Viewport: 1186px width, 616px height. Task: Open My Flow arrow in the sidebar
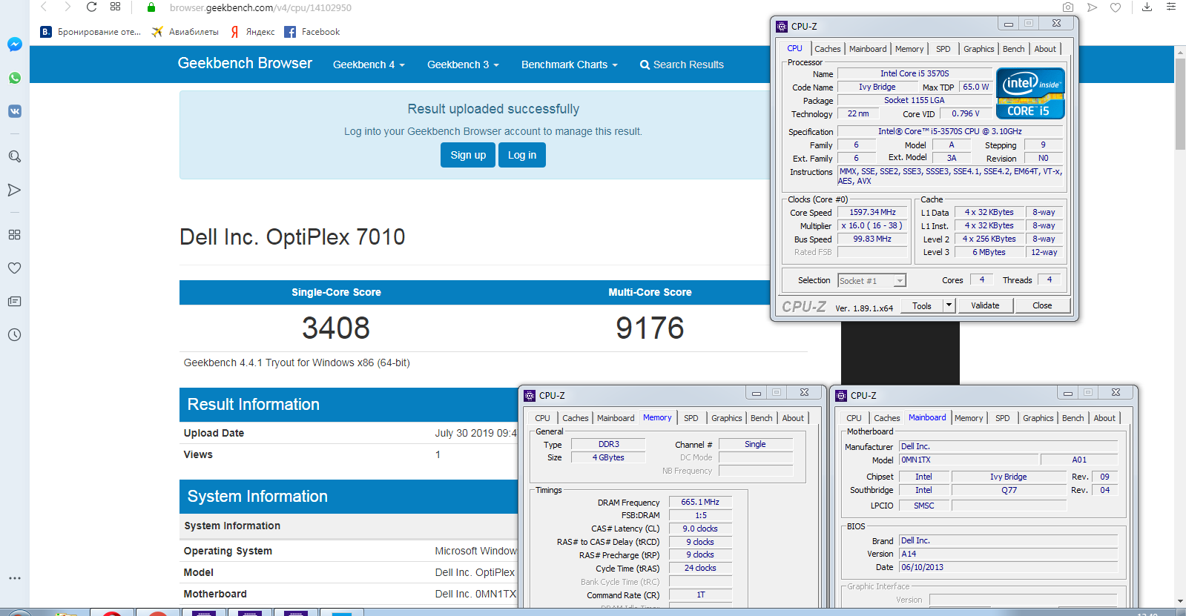click(14, 190)
